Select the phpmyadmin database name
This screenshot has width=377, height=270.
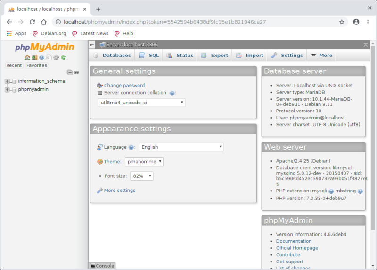(33, 89)
